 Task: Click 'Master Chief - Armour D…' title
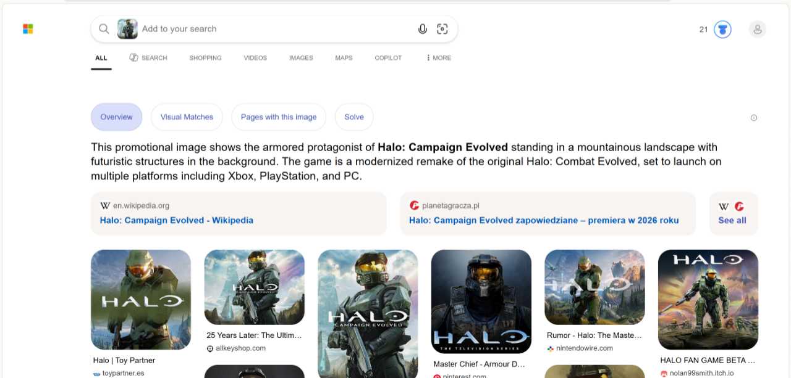click(x=479, y=364)
